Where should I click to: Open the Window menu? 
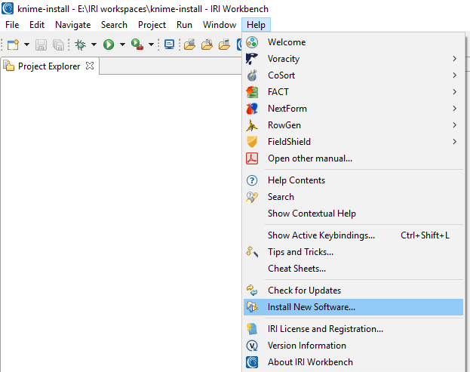[220, 25]
